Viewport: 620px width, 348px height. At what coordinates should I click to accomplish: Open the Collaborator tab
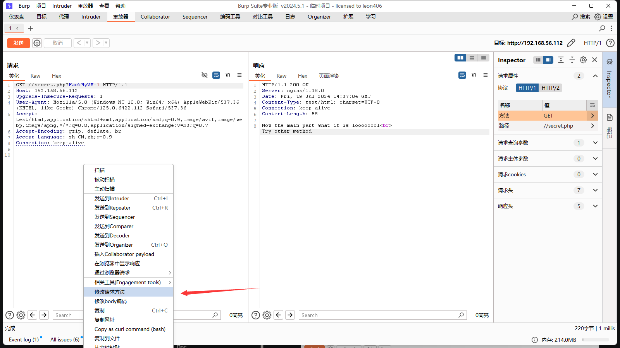click(155, 17)
